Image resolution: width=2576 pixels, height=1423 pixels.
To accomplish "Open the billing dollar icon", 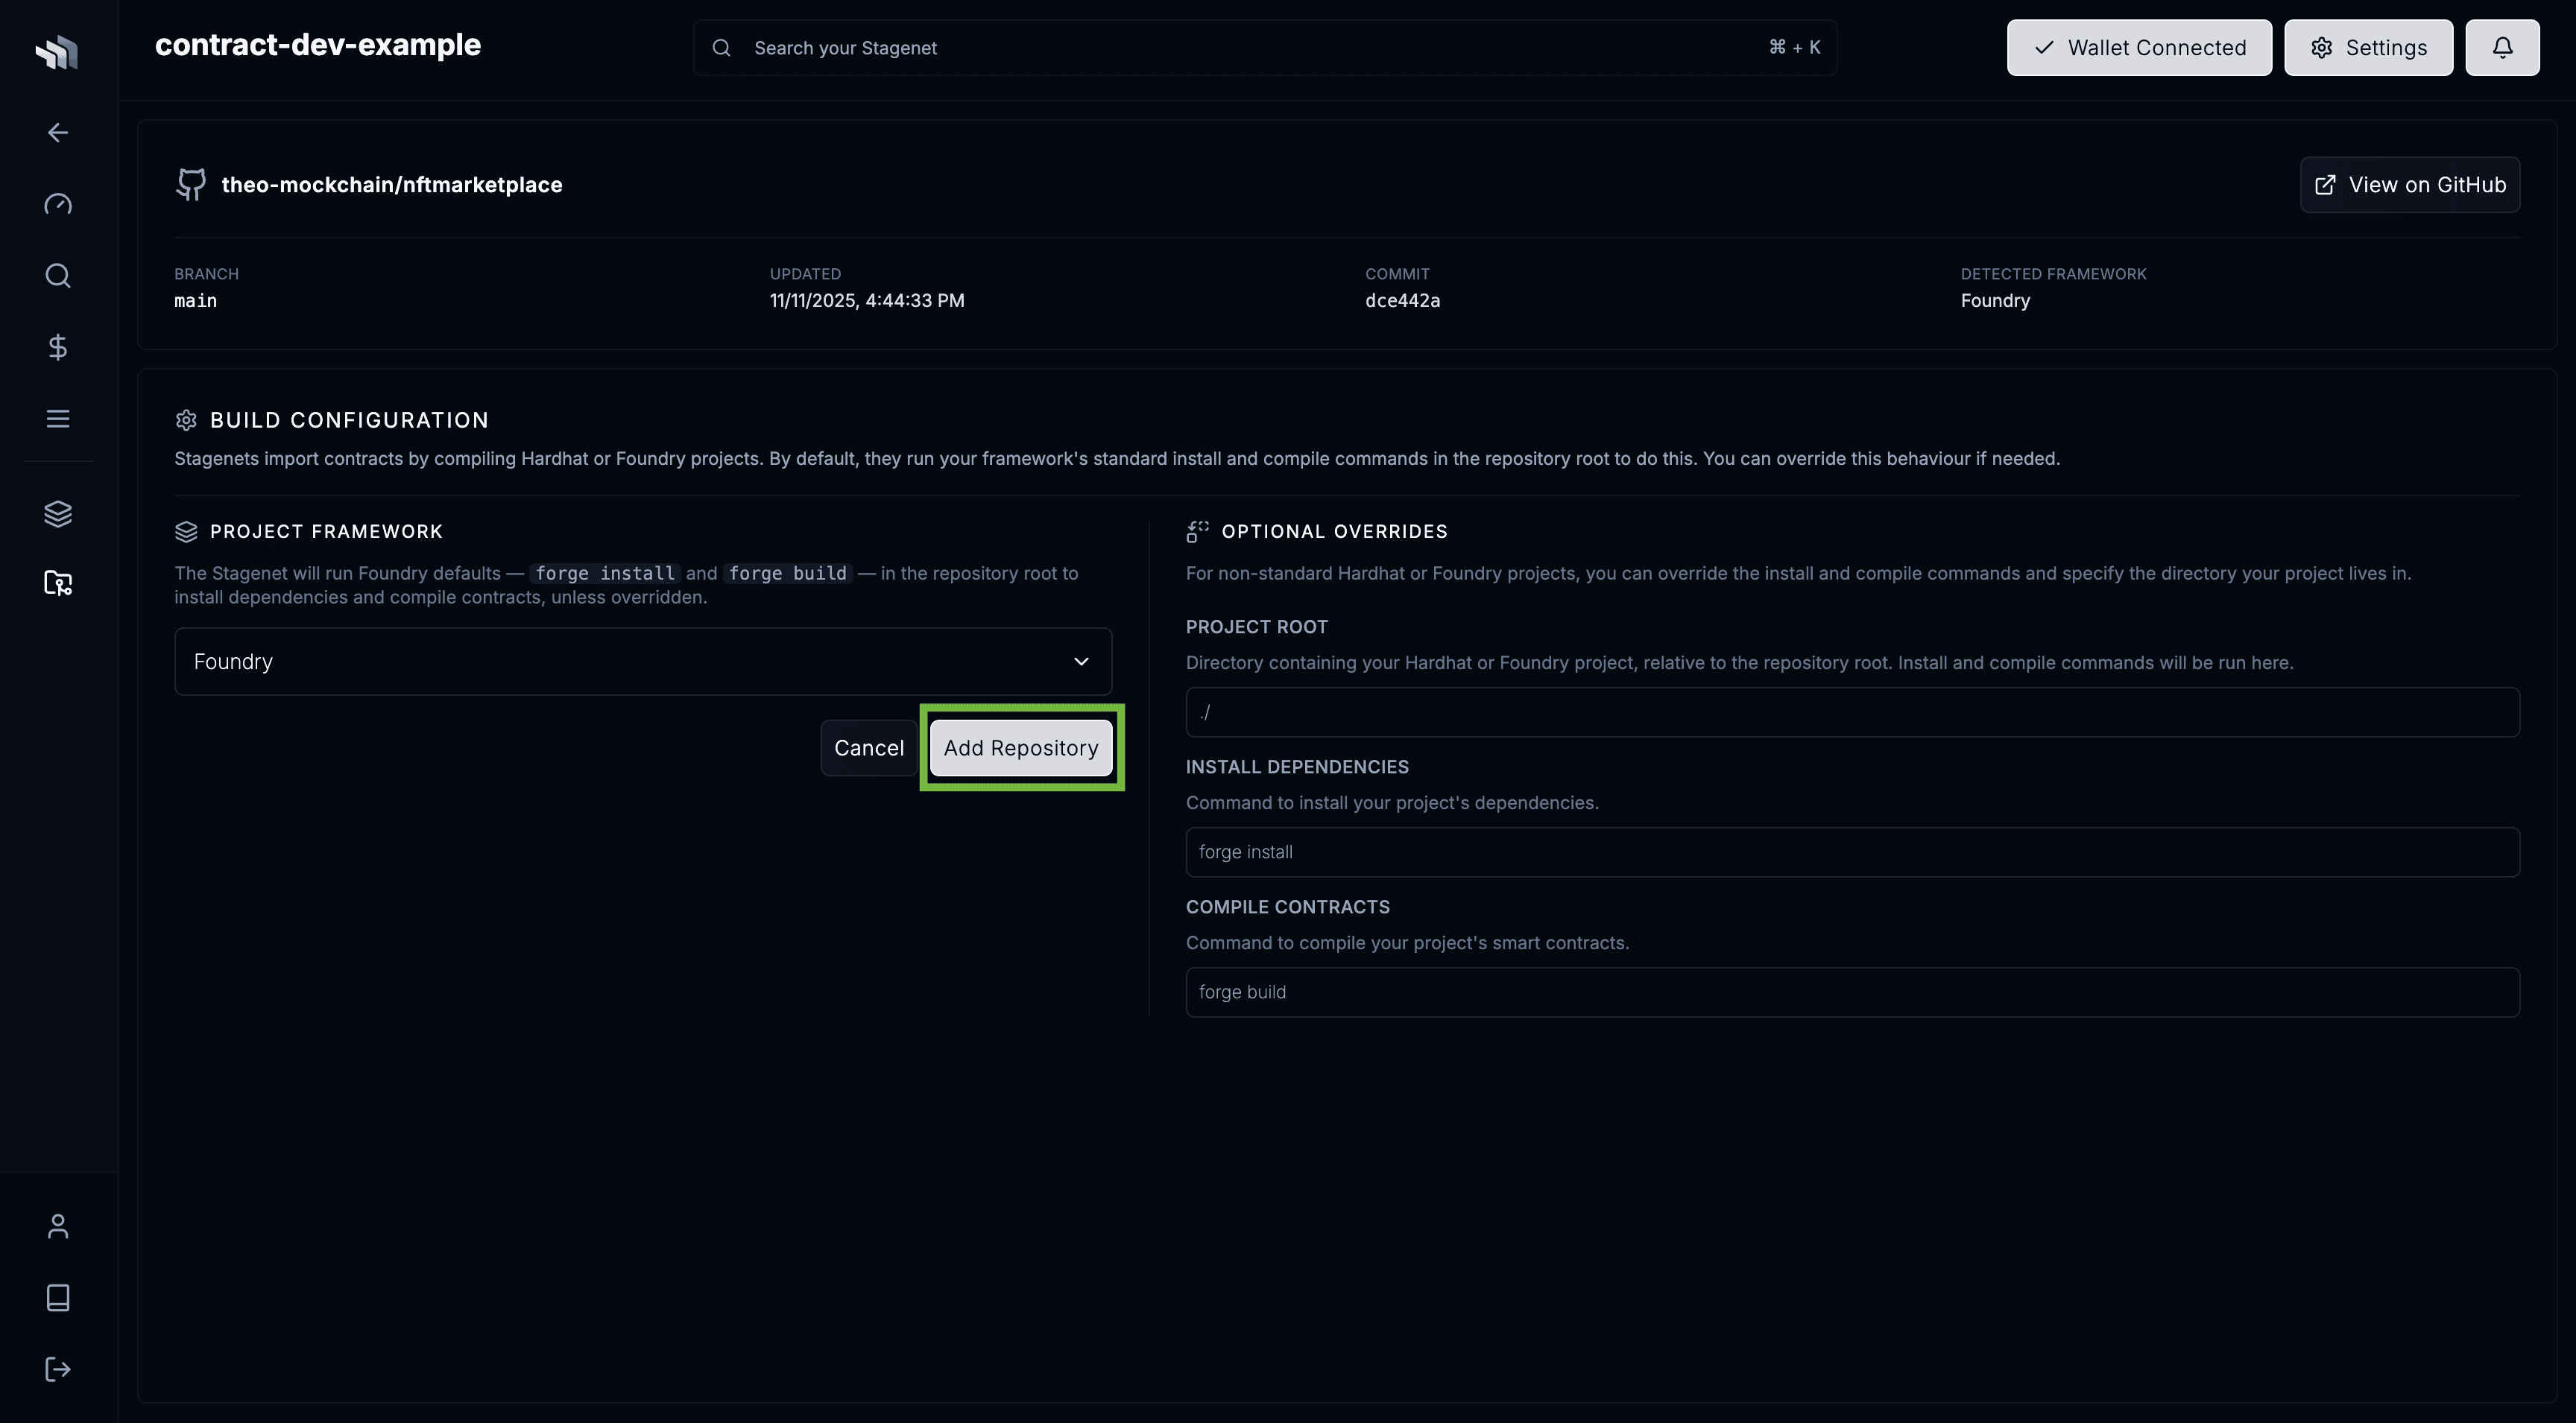I will (57, 346).
